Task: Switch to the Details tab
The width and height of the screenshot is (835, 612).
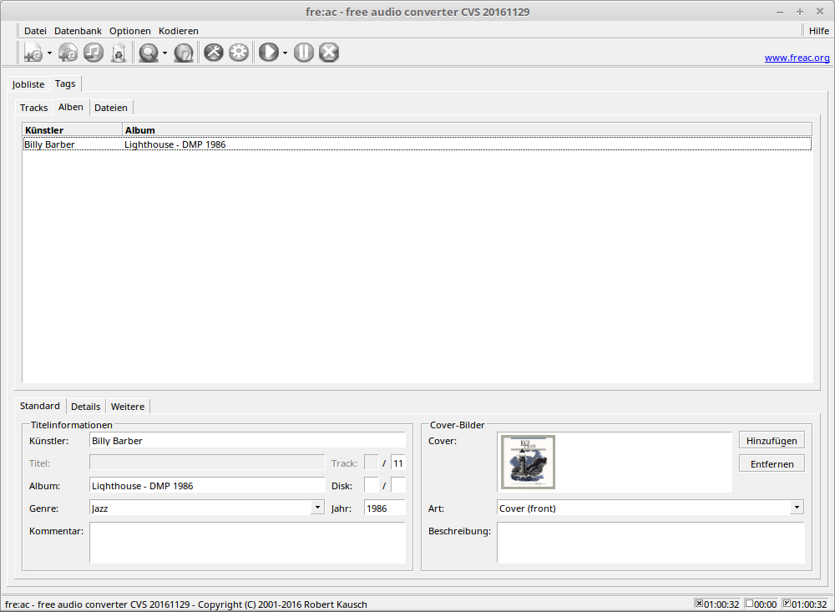Action: point(85,407)
